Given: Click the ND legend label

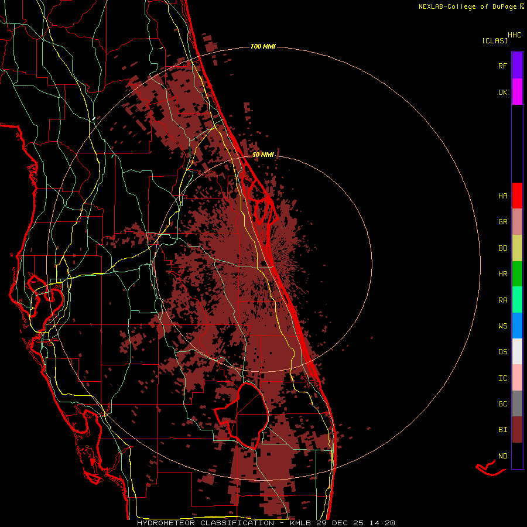Looking at the screenshot, I should pos(503,456).
